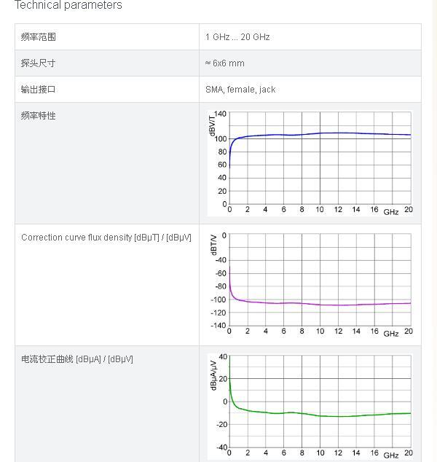Click the dBT/V axis label on purple chart
Viewport: 437px width, 462px height.
[213, 245]
